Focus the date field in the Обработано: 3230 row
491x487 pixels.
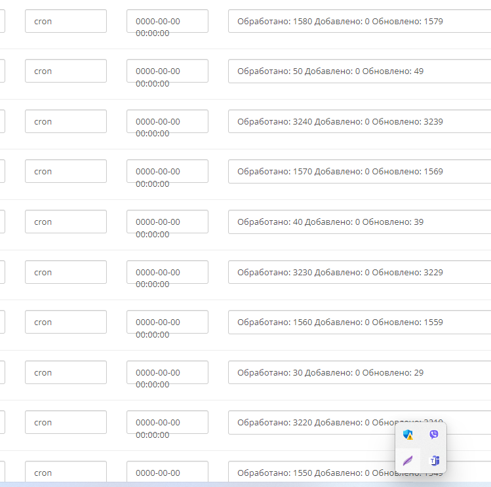pos(167,272)
